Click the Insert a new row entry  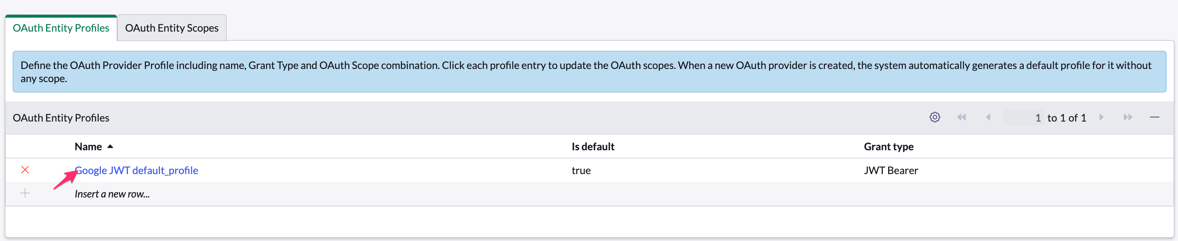pyautogui.click(x=112, y=193)
